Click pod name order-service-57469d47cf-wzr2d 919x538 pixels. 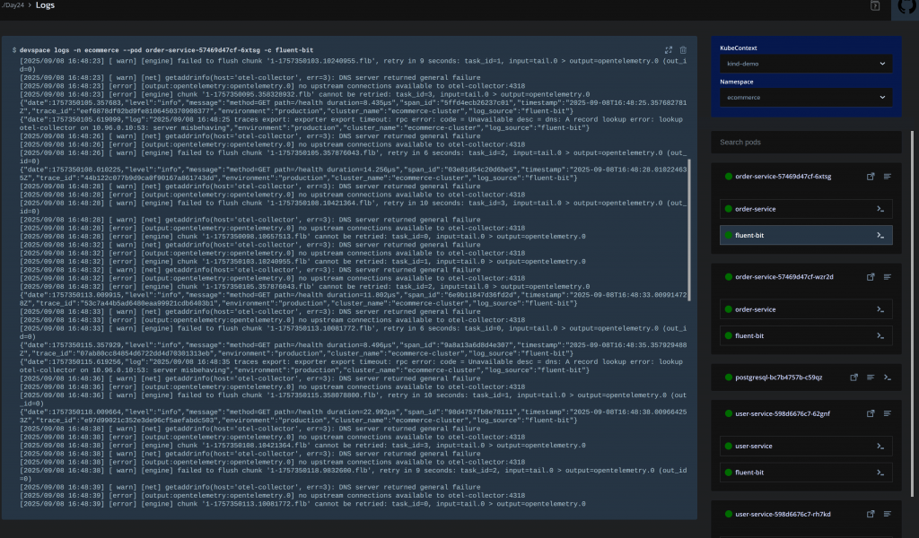[x=784, y=277]
